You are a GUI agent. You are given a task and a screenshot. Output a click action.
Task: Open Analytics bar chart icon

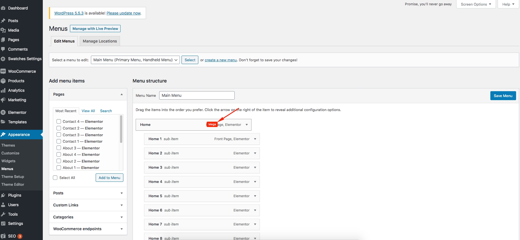[3, 90]
